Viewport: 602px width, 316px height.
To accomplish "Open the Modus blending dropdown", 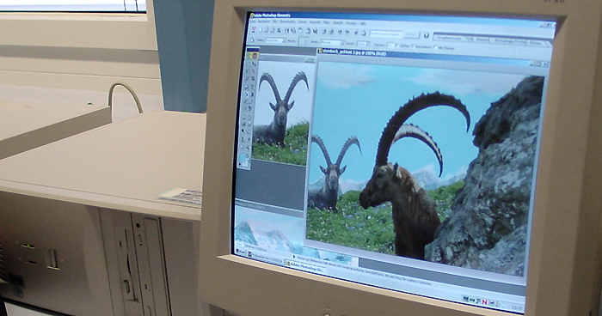I will 333,42.
